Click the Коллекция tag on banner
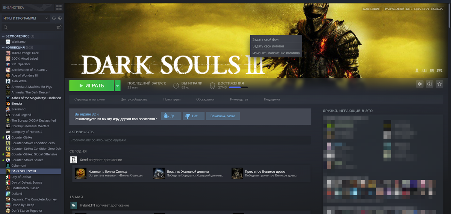 (x=371, y=9)
